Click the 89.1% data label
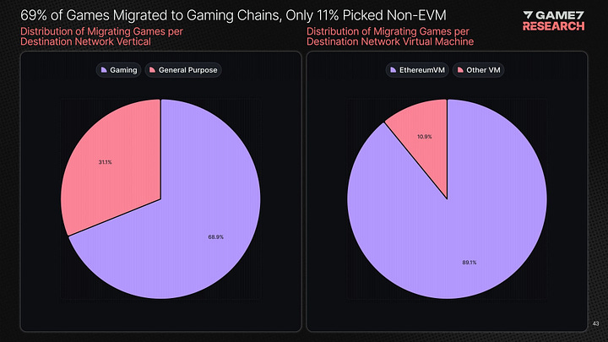This screenshot has height=342, width=608. click(470, 263)
